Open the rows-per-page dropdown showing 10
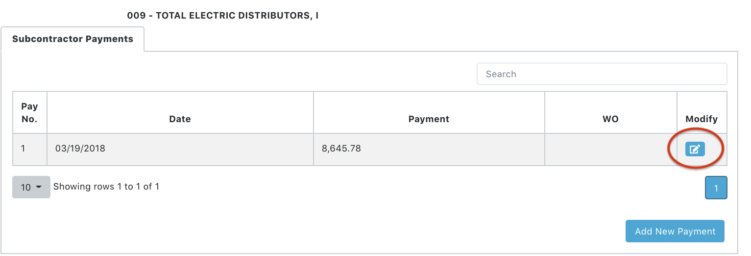The width and height of the screenshot is (751, 256). click(x=31, y=187)
